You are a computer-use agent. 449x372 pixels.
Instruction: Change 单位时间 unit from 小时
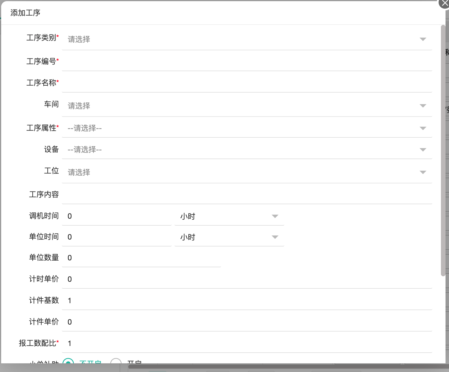coord(229,237)
